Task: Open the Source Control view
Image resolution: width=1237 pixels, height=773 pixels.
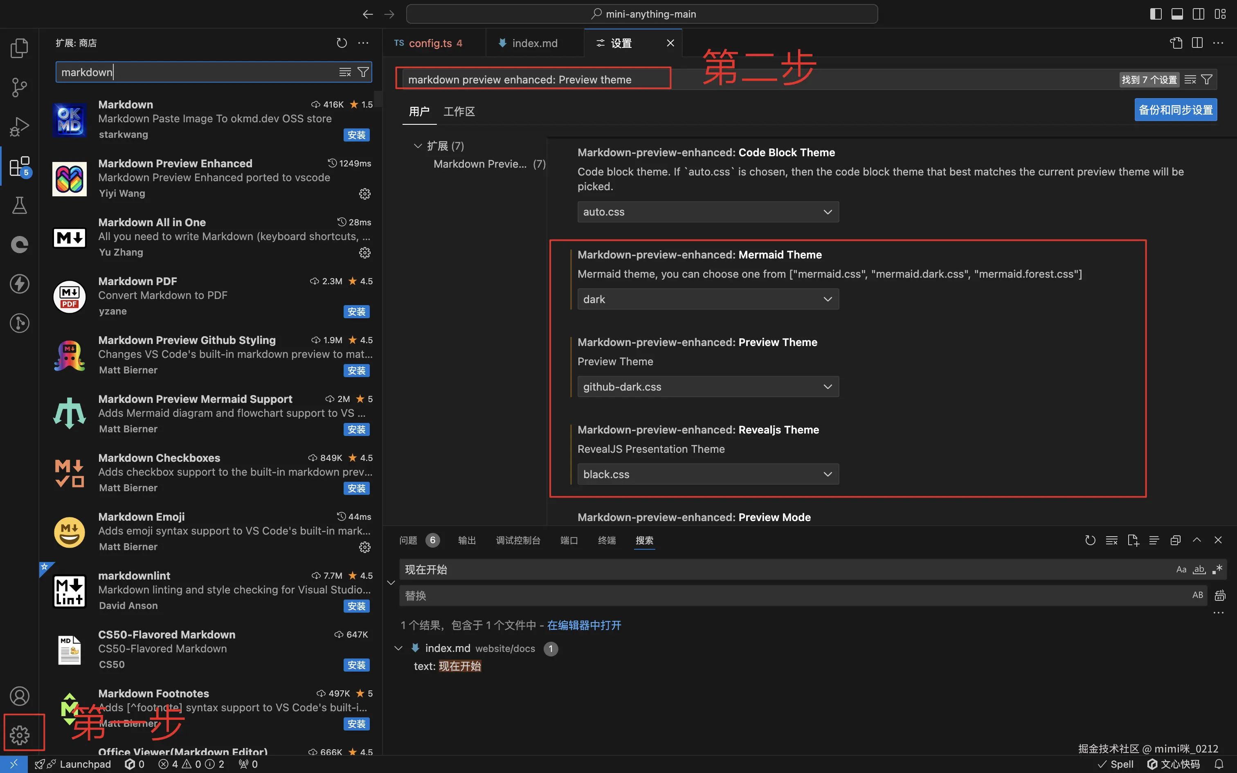Action: point(19,88)
